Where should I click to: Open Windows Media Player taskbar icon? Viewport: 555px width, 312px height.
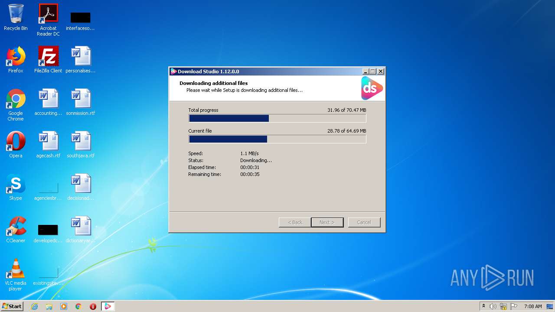(x=64, y=306)
